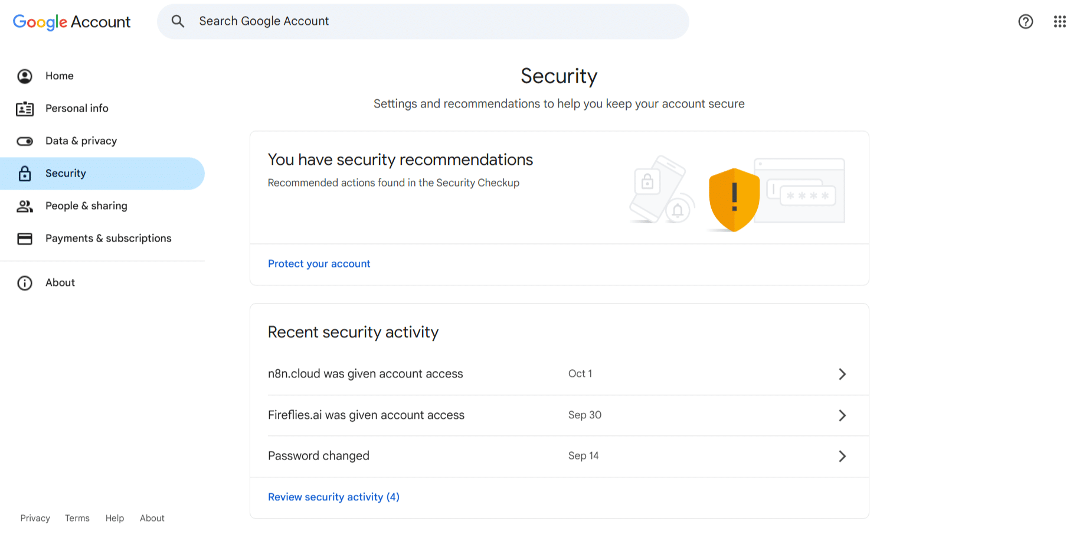Open Review security activity (4) link

[333, 497]
